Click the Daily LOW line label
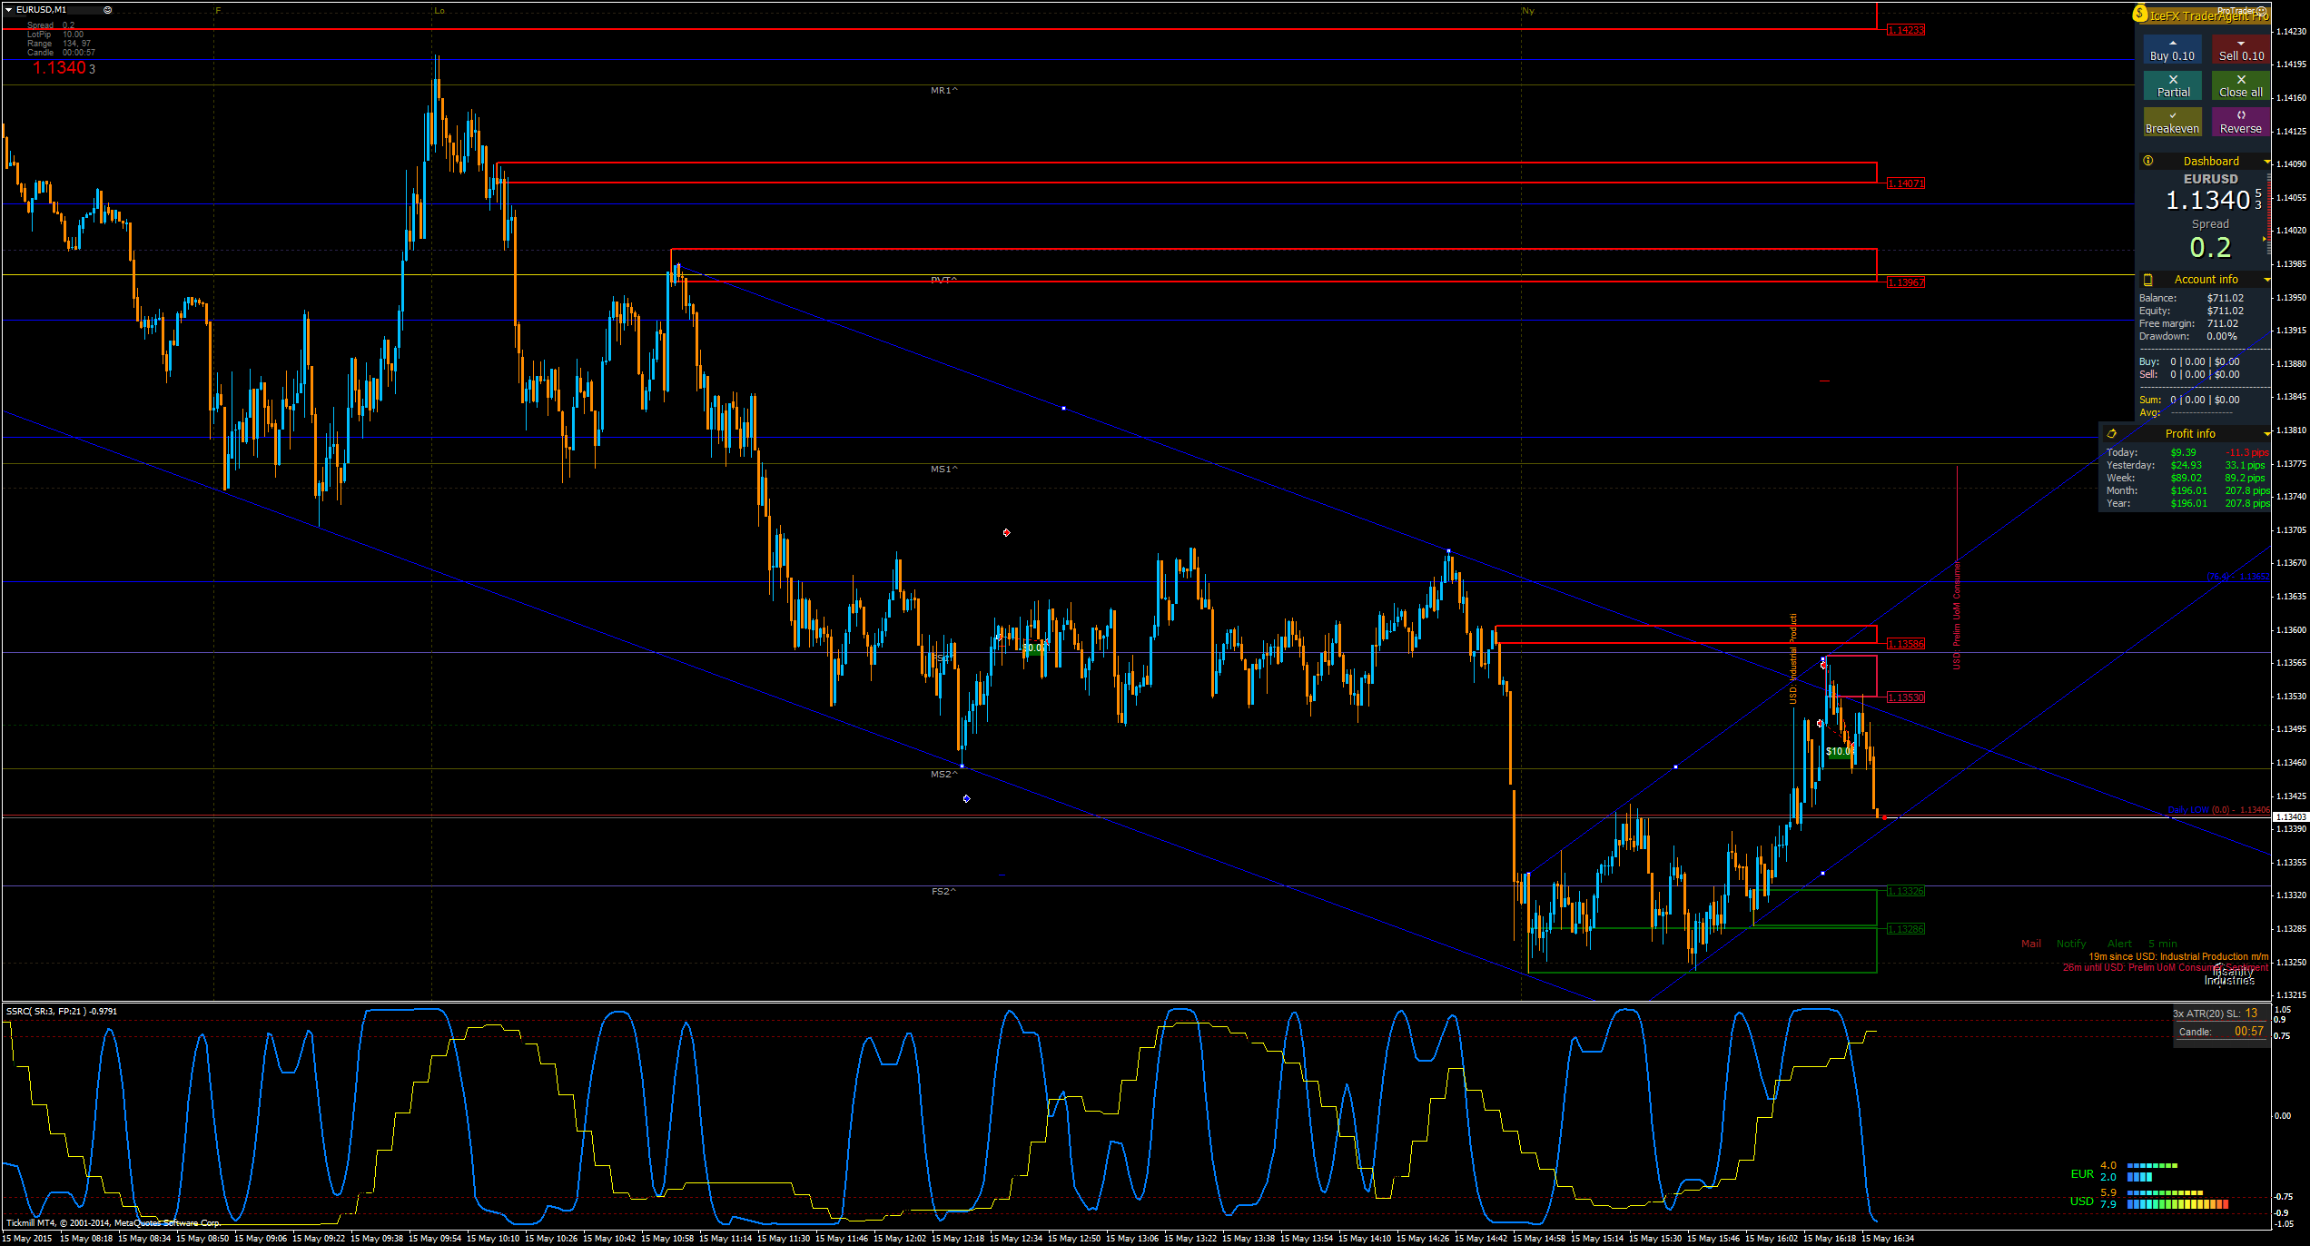The width and height of the screenshot is (2310, 1246). click(2218, 810)
